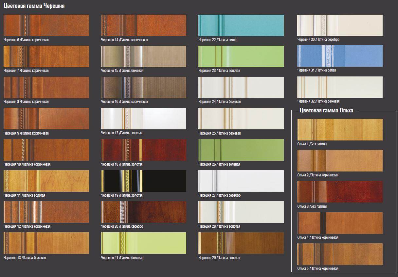The height and width of the screenshot is (277, 398).
Task: Pick the Ольха 2 light brown swatch
Action: tap(340, 161)
